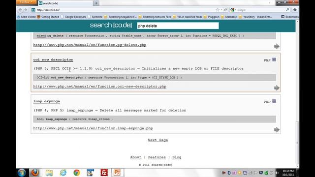Open new tab with plus button
The width and height of the screenshot is (315, 177).
(x=96, y=3)
